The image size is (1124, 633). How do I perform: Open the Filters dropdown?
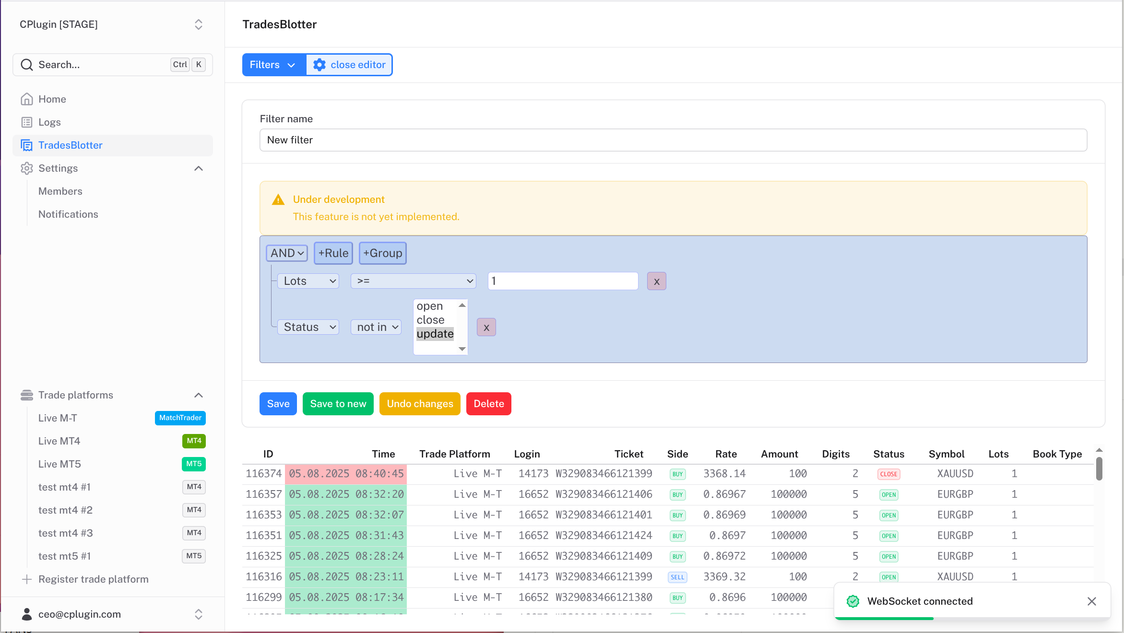pos(274,65)
